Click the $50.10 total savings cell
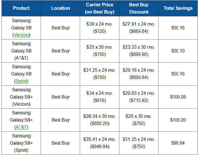The height and width of the screenshot is (155, 198). pyautogui.click(x=178, y=51)
